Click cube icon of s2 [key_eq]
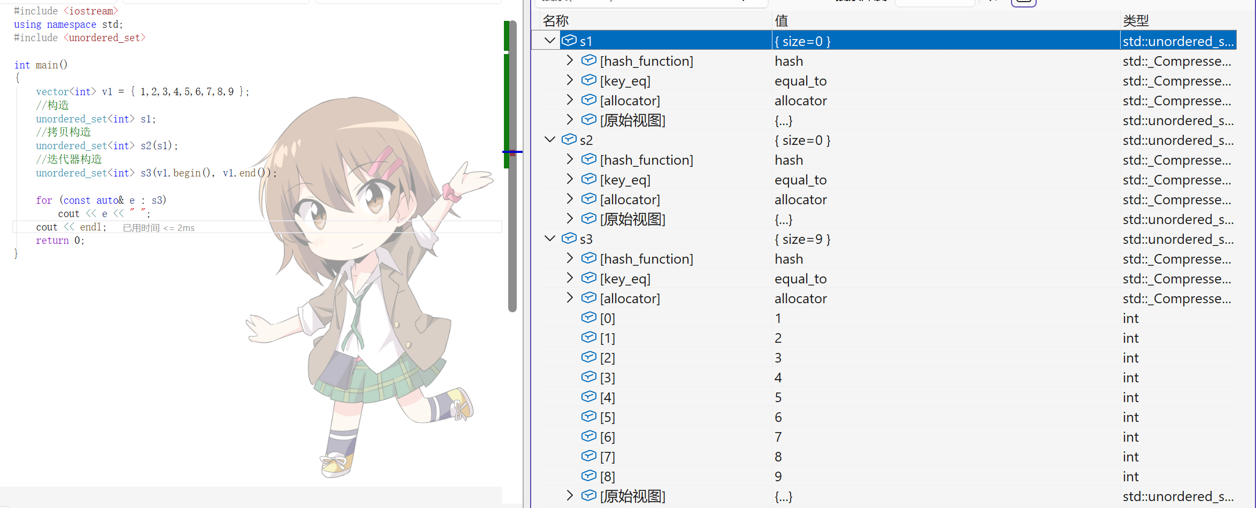1256x508 pixels. click(x=589, y=179)
